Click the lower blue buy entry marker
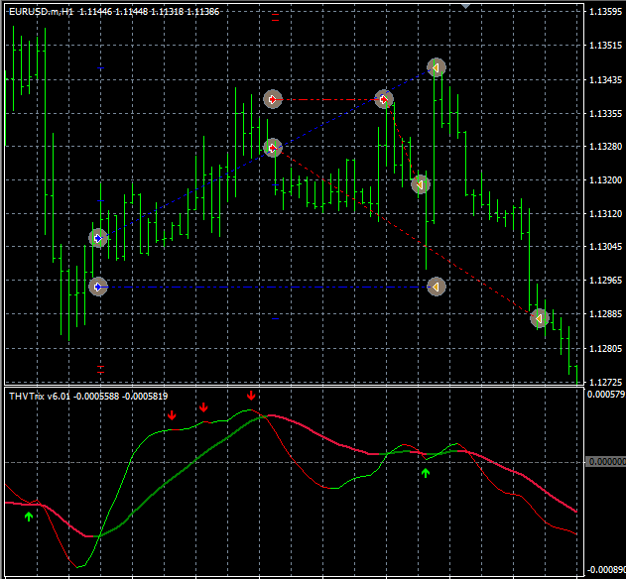Screen dimensions: 626x579 click(x=97, y=287)
